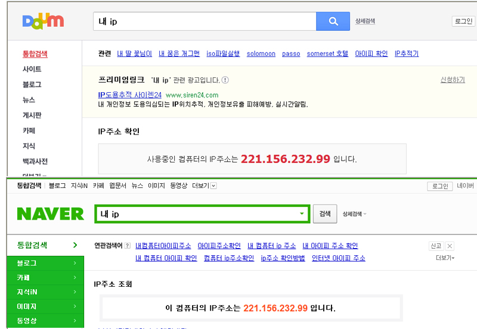Image resolution: width=477 pixels, height=329 pixels.
Task: Open the IP도용추적 사이렌24 ad link
Action: click(130, 95)
